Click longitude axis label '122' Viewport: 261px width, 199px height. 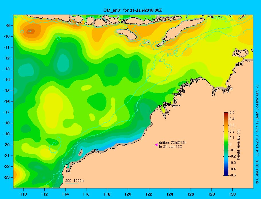[x=149, y=194]
